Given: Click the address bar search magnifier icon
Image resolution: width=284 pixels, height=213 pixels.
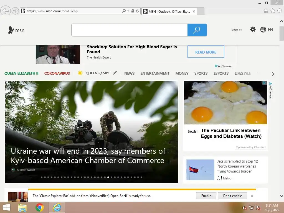Looking at the screenshot, I should (124, 11).
